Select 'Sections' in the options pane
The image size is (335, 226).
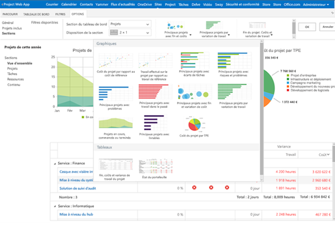pos(8,33)
